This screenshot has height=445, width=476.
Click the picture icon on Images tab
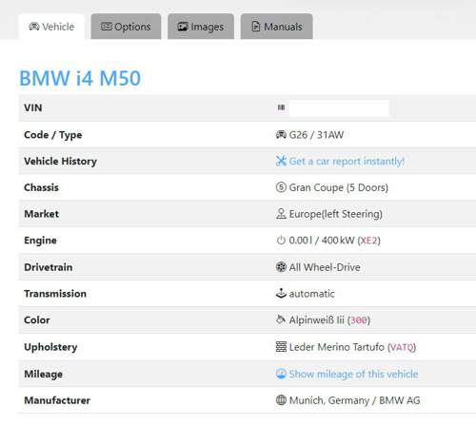pyautogui.click(x=183, y=27)
